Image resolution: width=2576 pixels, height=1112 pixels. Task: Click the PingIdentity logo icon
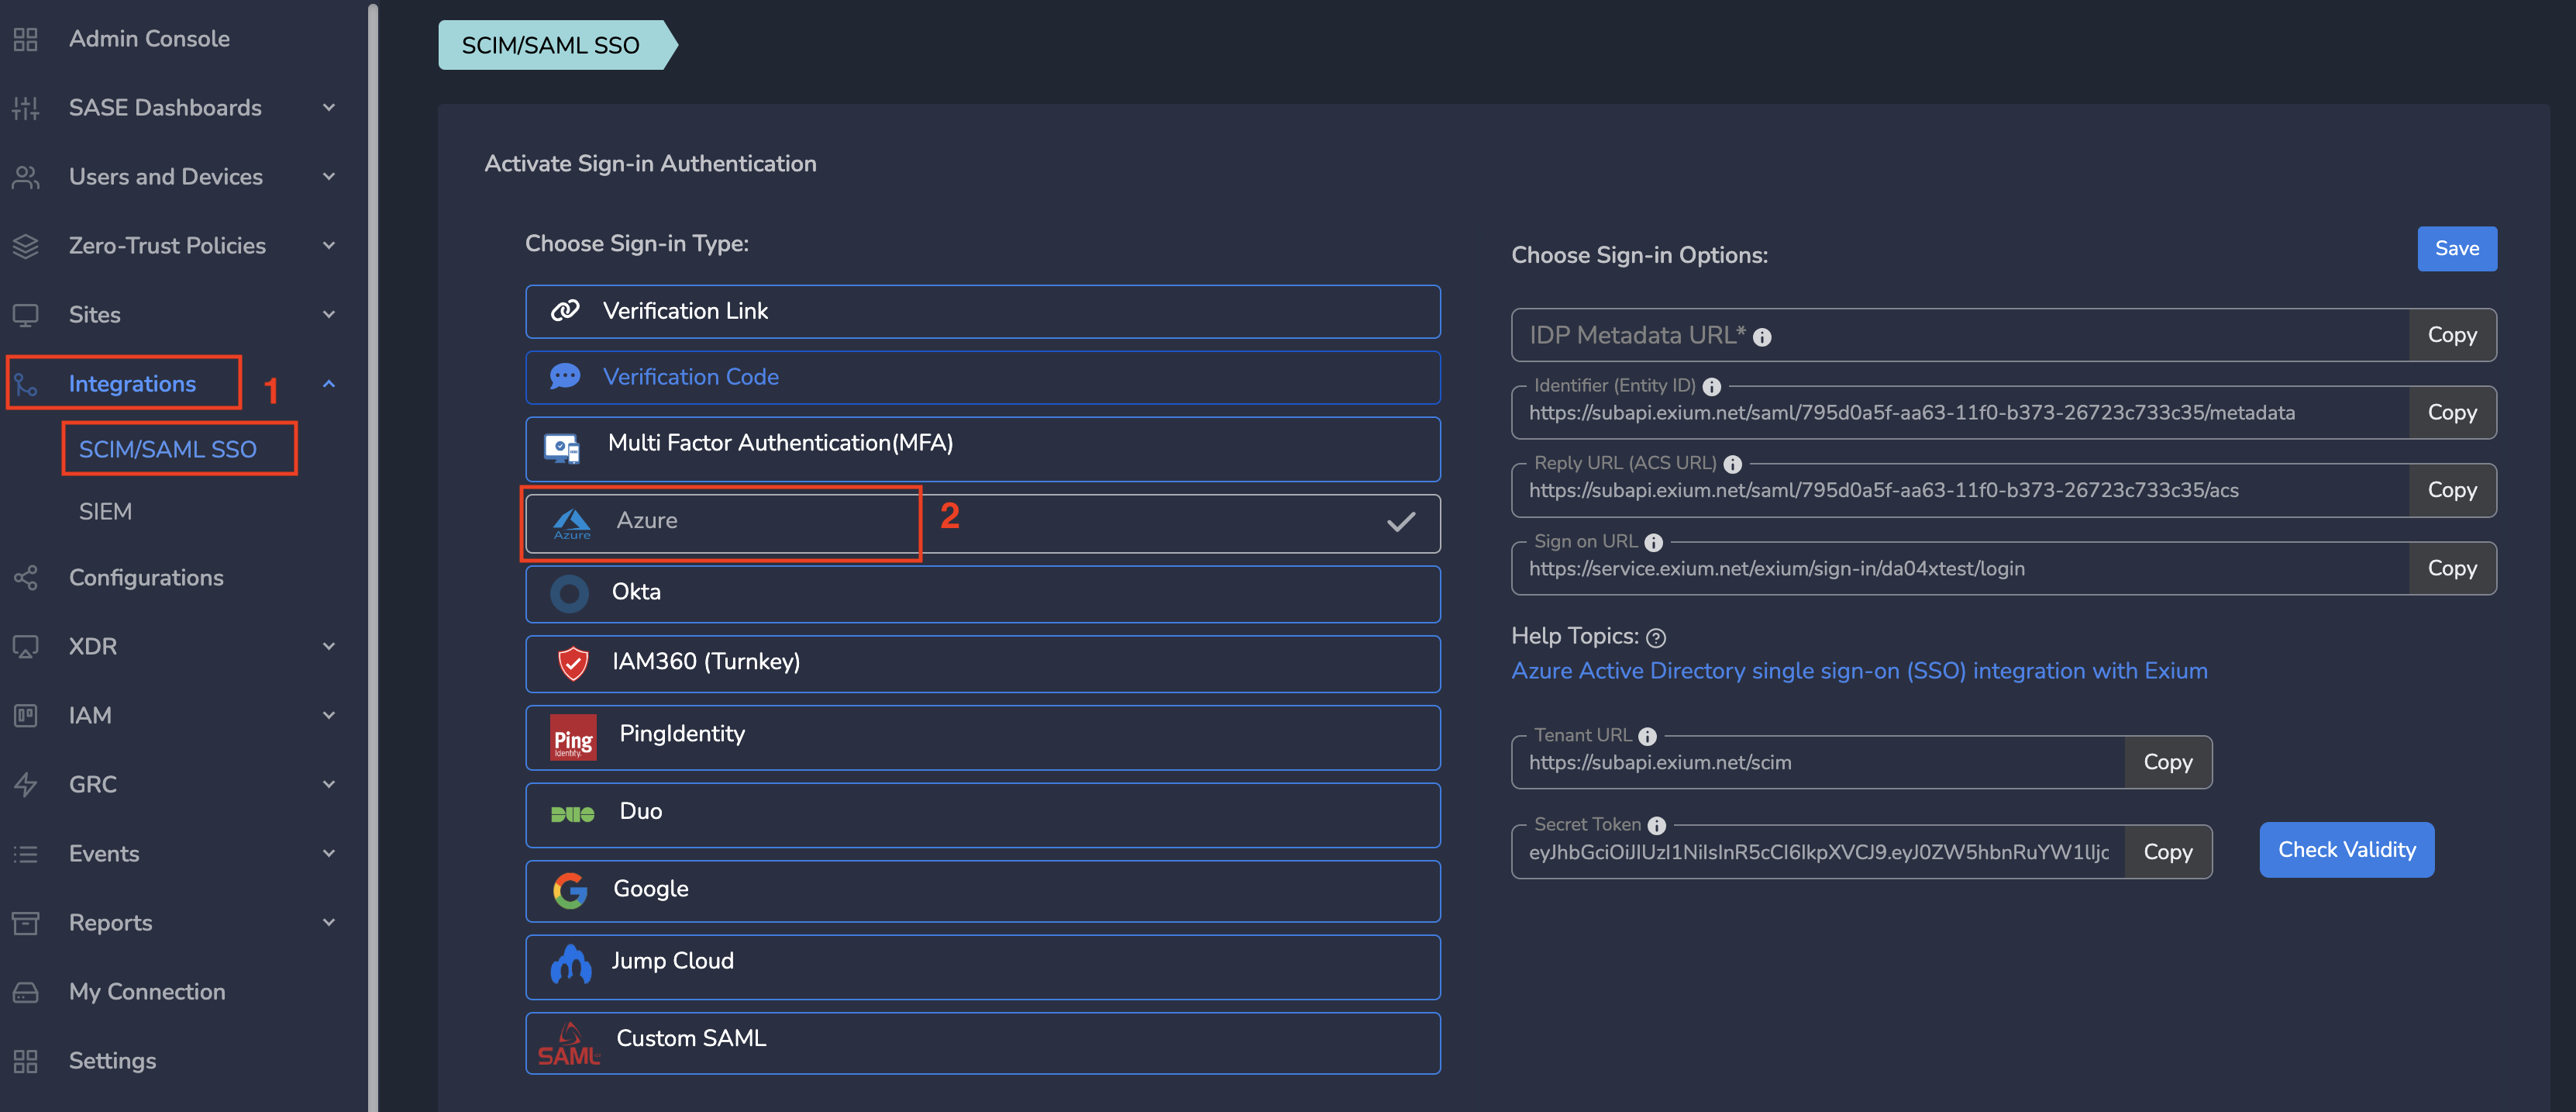pos(573,737)
